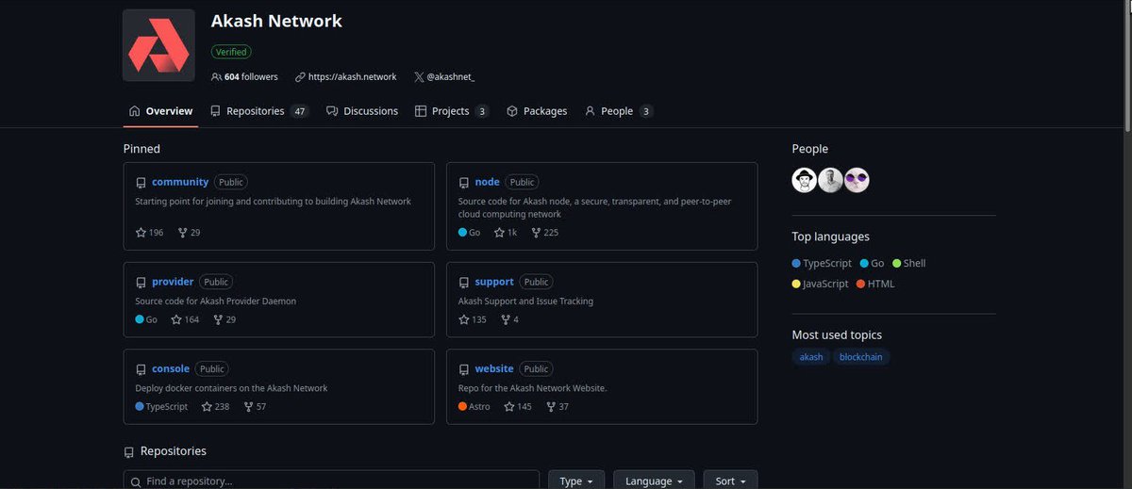This screenshot has width=1132, height=489.
Task: Open the provider repository
Action: coord(173,282)
